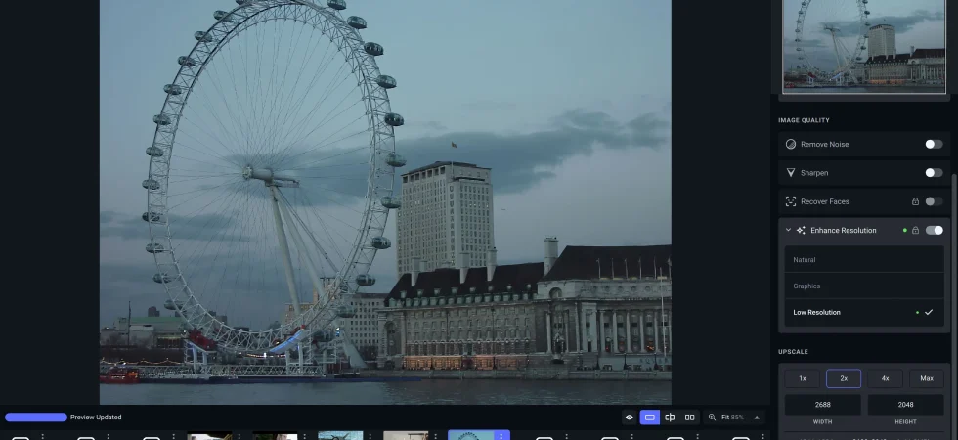This screenshot has height=440, width=958.
Task: Open selected filmstrip thumbnail options menu
Action: click(x=501, y=436)
